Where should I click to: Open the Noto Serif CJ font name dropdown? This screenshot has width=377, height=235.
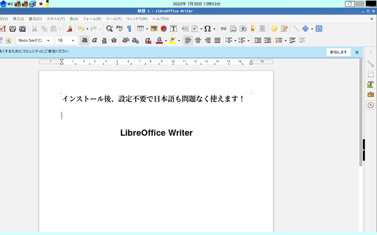49,40
